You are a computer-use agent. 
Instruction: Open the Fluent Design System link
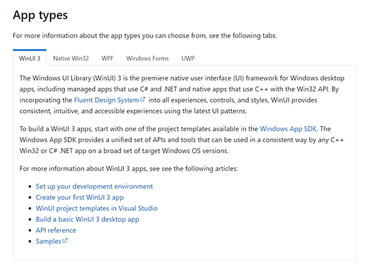(106, 100)
